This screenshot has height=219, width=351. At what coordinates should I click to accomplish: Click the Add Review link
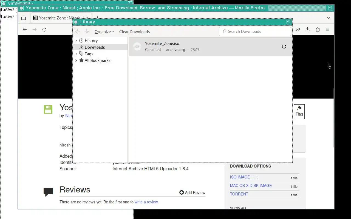192,193
